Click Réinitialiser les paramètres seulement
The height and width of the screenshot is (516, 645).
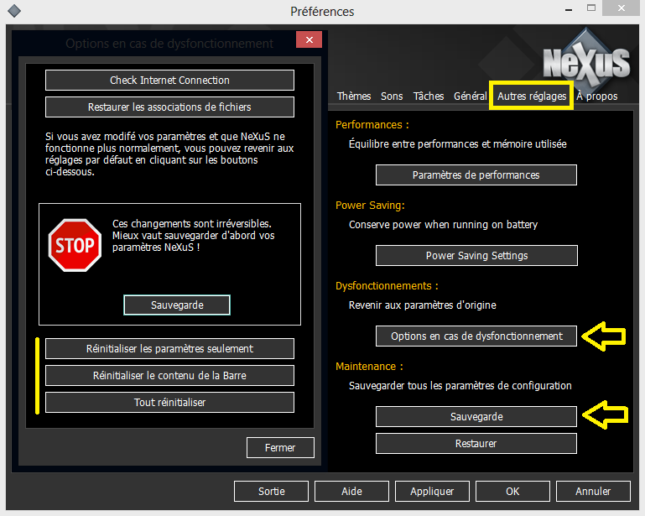169,348
